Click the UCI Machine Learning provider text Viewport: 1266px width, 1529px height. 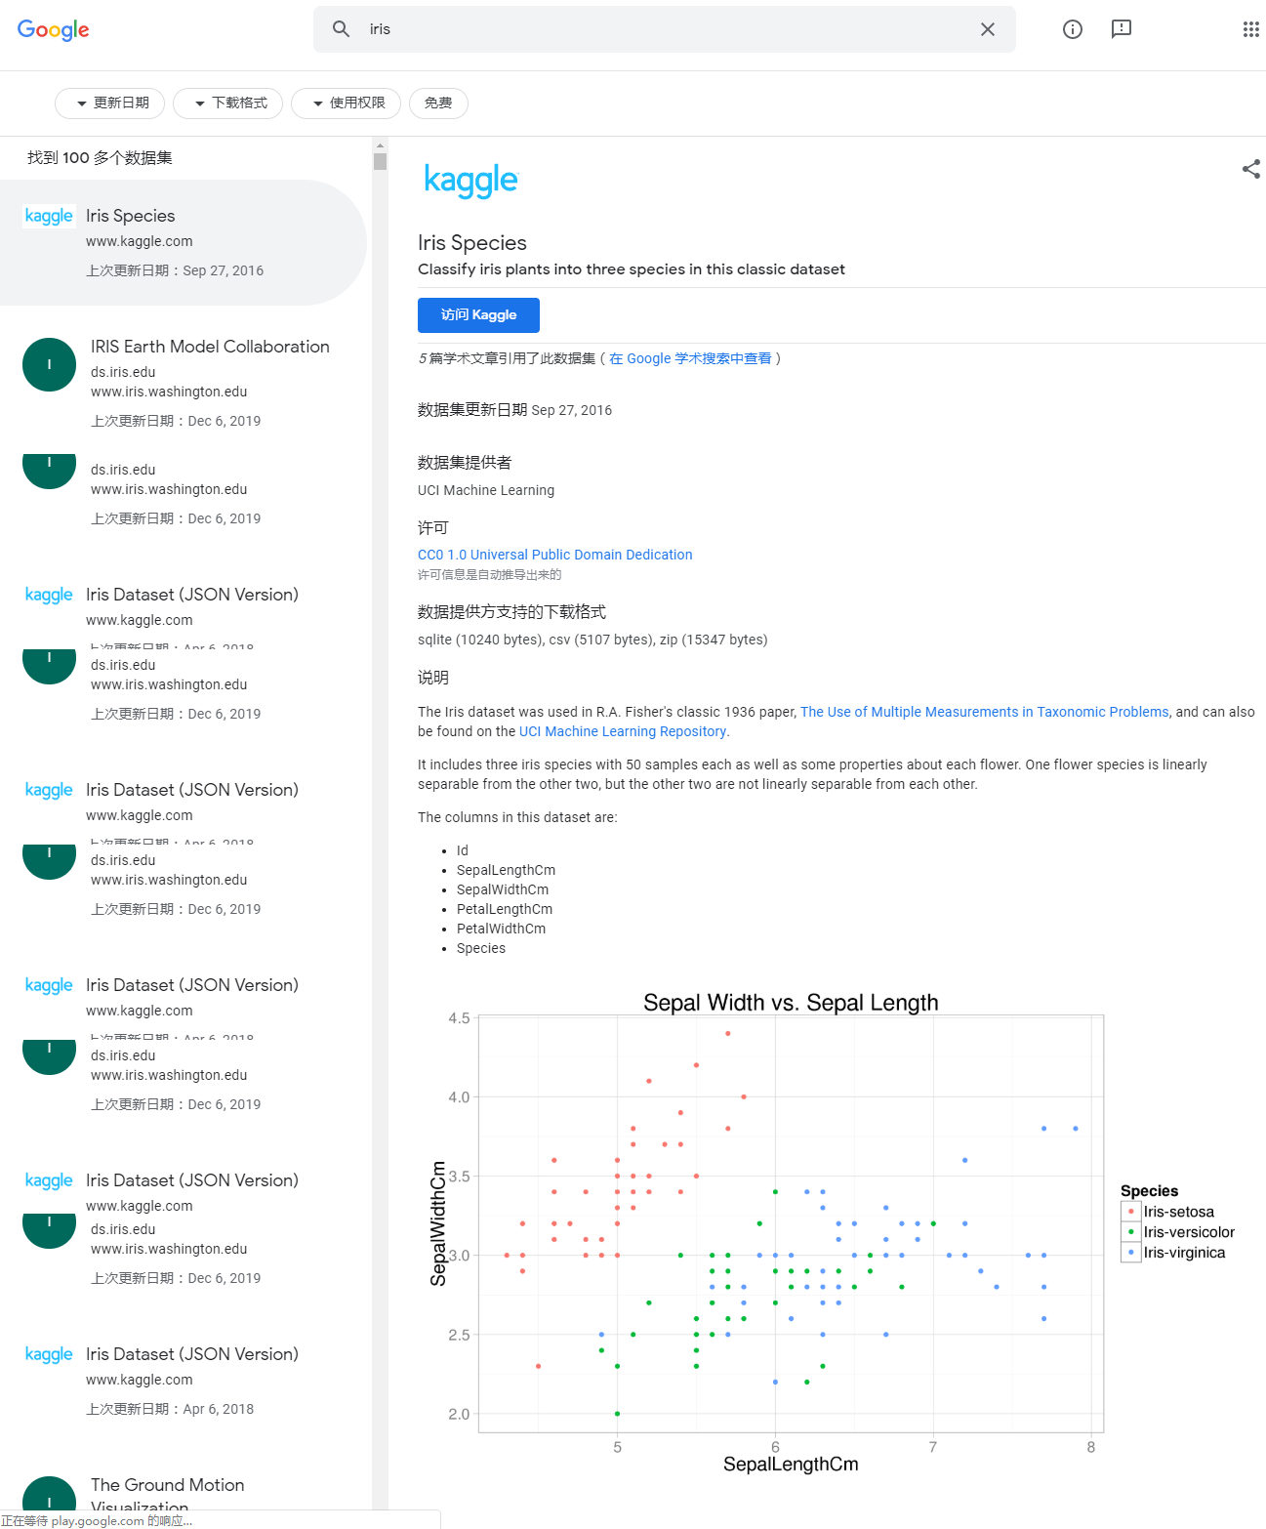point(486,490)
